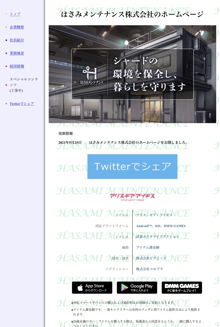Open the Google Play badge
220x327 pixels.
click(x=137, y=288)
